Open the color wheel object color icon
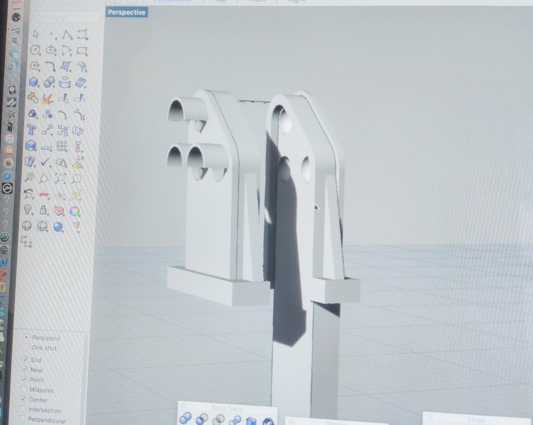This screenshot has width=533, height=425. pos(75,211)
